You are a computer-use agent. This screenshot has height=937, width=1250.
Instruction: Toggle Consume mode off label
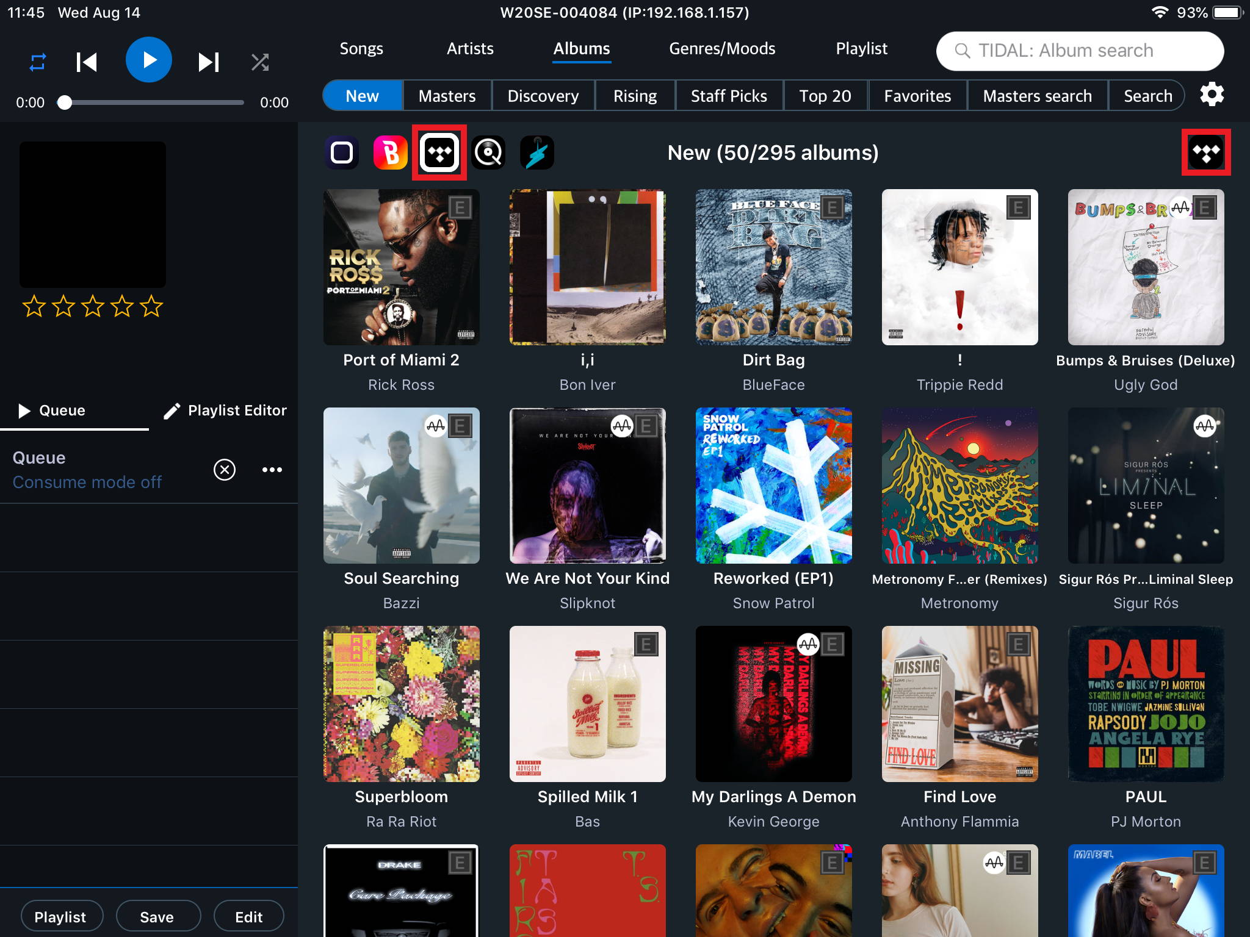click(87, 482)
